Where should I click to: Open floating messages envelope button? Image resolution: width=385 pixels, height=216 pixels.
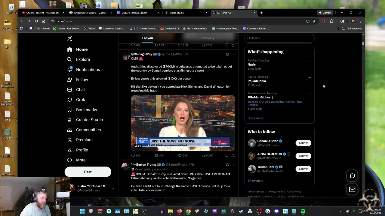(352, 189)
